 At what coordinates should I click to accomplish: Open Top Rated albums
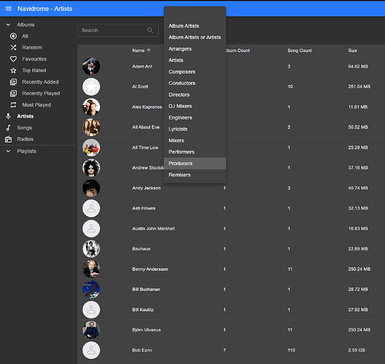pos(34,71)
